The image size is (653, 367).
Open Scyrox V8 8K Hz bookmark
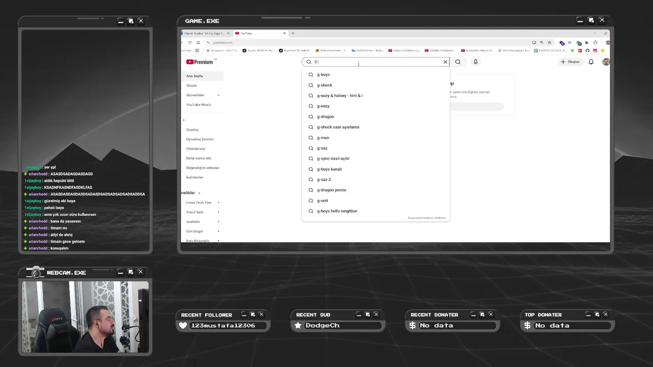click(x=259, y=50)
